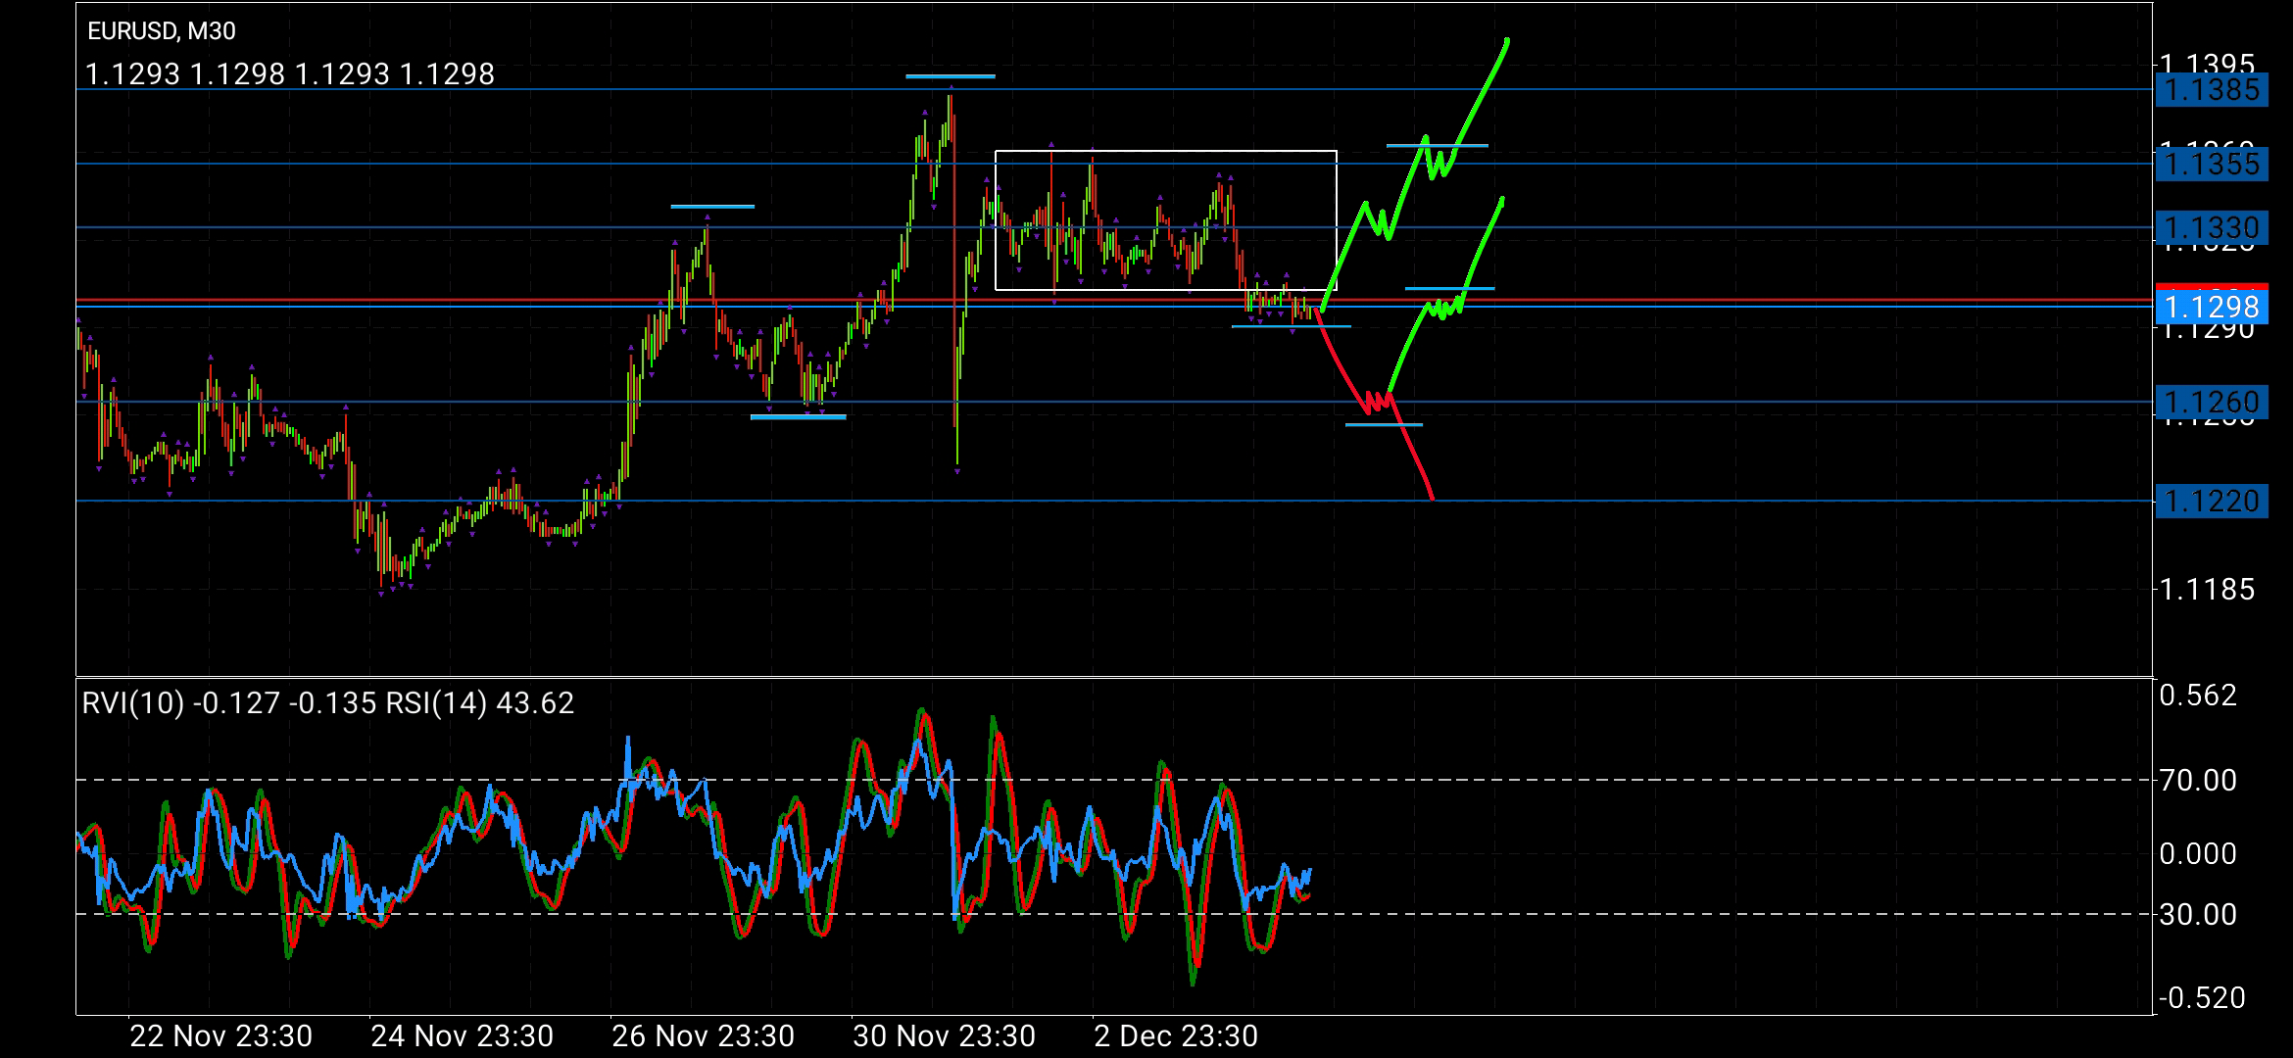Select the white consolidation rectangle border

[1166, 151]
